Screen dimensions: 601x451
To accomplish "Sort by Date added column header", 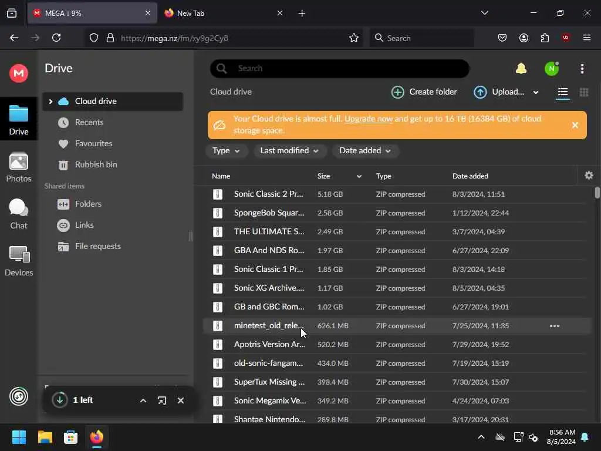I will [x=470, y=176].
